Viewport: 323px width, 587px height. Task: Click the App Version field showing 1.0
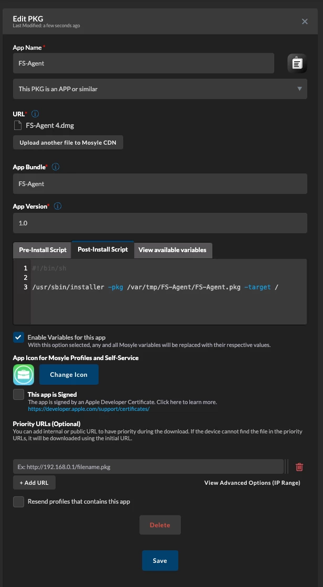(160, 223)
